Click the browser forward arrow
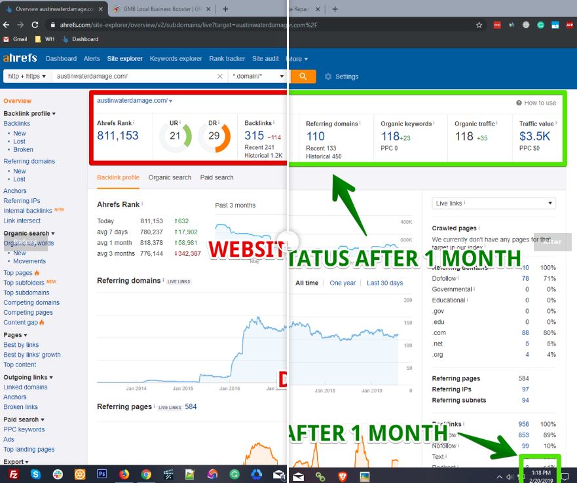The height and width of the screenshot is (483, 577). (x=20, y=25)
